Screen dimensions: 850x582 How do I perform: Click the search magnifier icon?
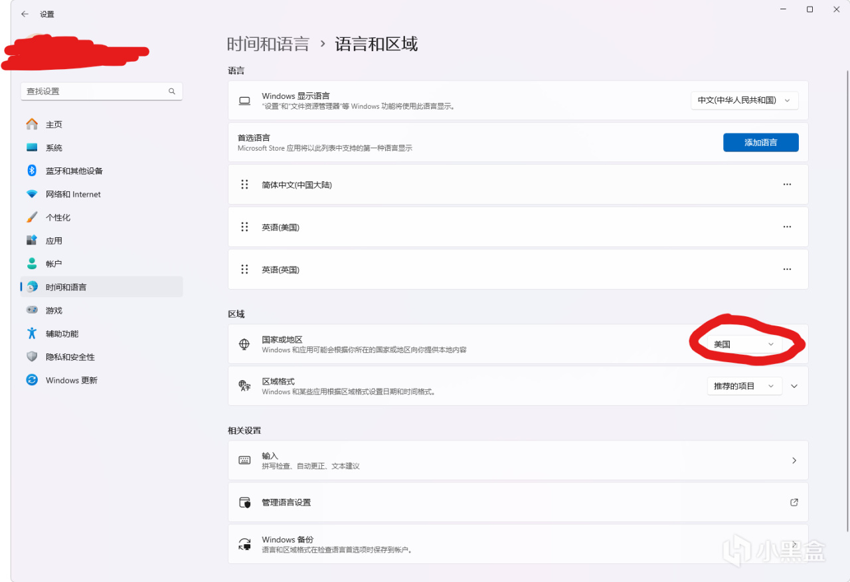(172, 92)
